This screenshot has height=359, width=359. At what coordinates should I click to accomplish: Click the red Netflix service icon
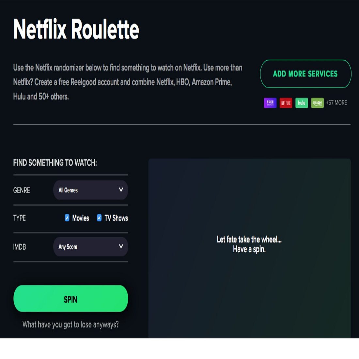click(x=286, y=103)
